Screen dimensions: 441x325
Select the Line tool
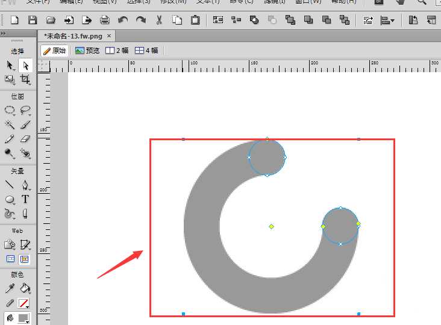[x=10, y=185]
